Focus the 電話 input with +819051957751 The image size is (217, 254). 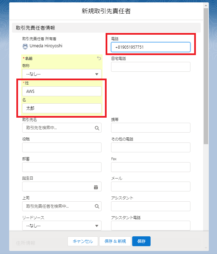click(x=151, y=47)
